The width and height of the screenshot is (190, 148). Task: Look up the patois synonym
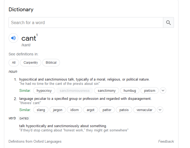pyautogui.click(x=124, y=110)
